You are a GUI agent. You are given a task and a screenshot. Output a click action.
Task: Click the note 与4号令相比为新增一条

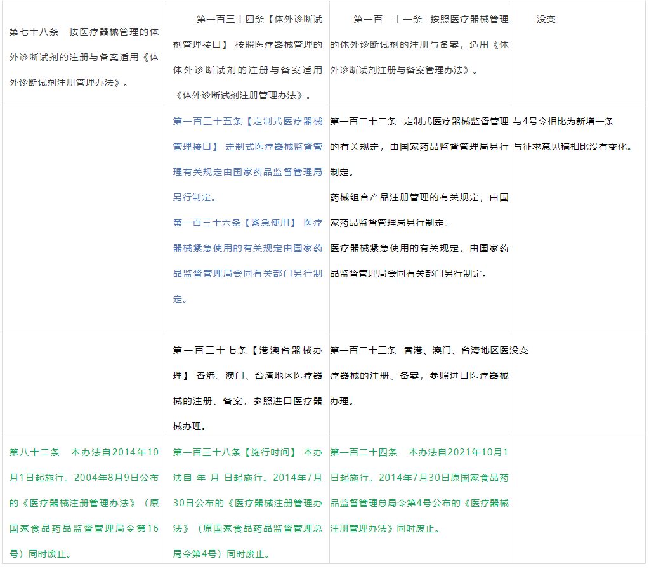[563, 121]
